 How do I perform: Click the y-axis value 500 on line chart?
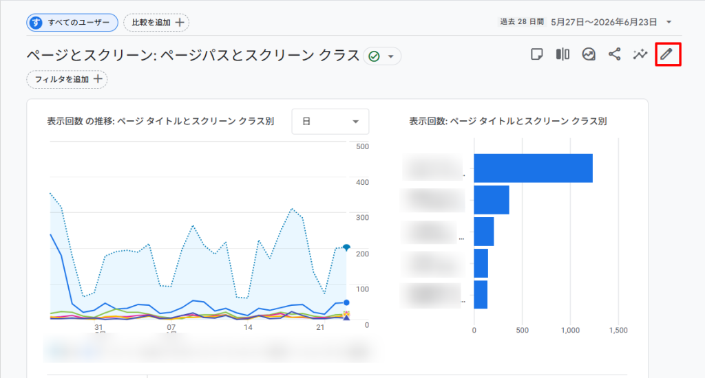(x=362, y=146)
